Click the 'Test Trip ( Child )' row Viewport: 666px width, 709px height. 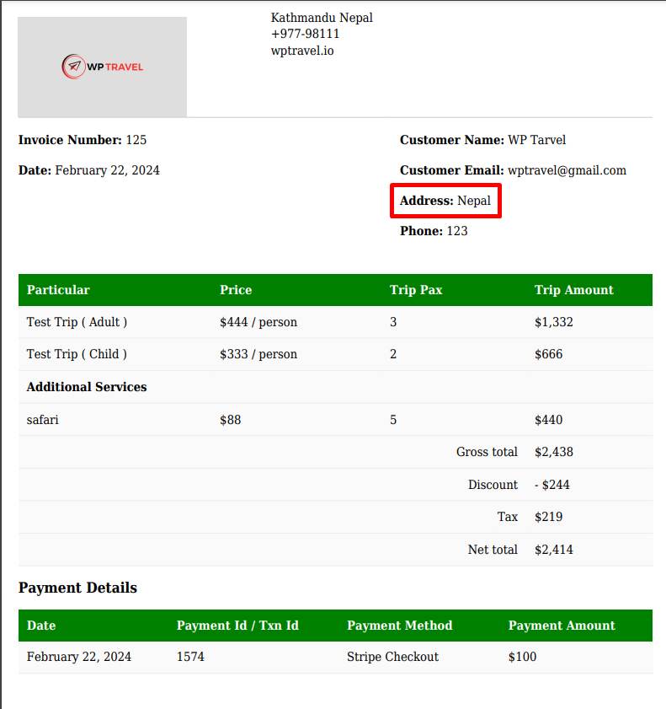pyautogui.click(x=335, y=354)
